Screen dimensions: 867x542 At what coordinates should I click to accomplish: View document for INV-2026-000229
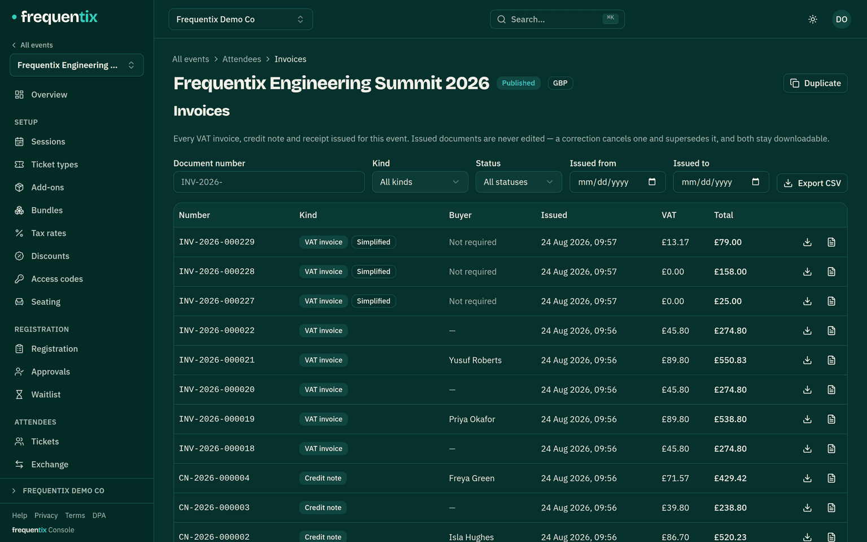pyautogui.click(x=831, y=242)
